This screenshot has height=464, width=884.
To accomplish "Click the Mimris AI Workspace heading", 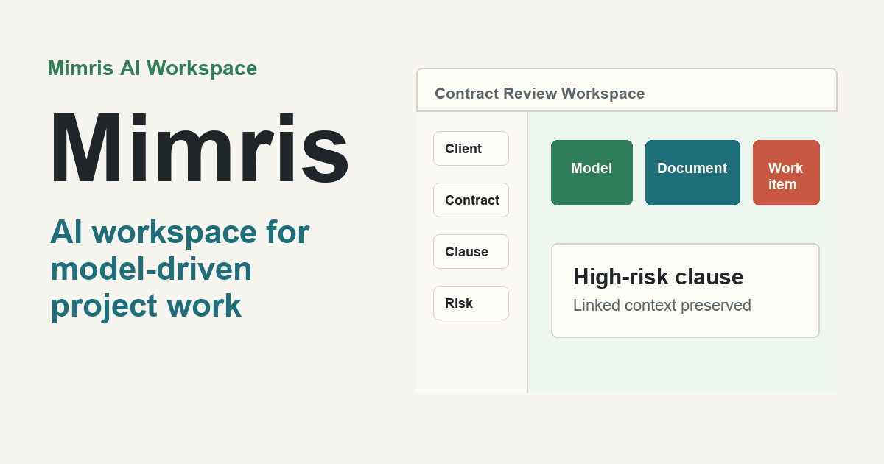I will (x=152, y=68).
